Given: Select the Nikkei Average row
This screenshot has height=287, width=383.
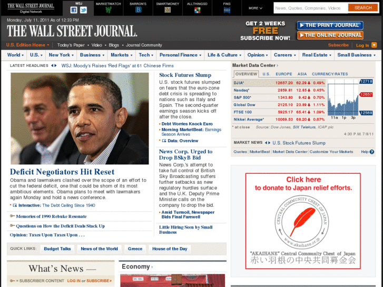Looking at the screenshot, I should point(279,120).
